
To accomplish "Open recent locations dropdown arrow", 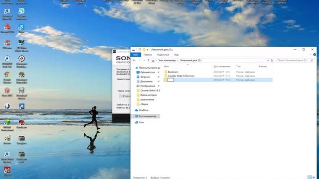I will (x=144, y=60).
